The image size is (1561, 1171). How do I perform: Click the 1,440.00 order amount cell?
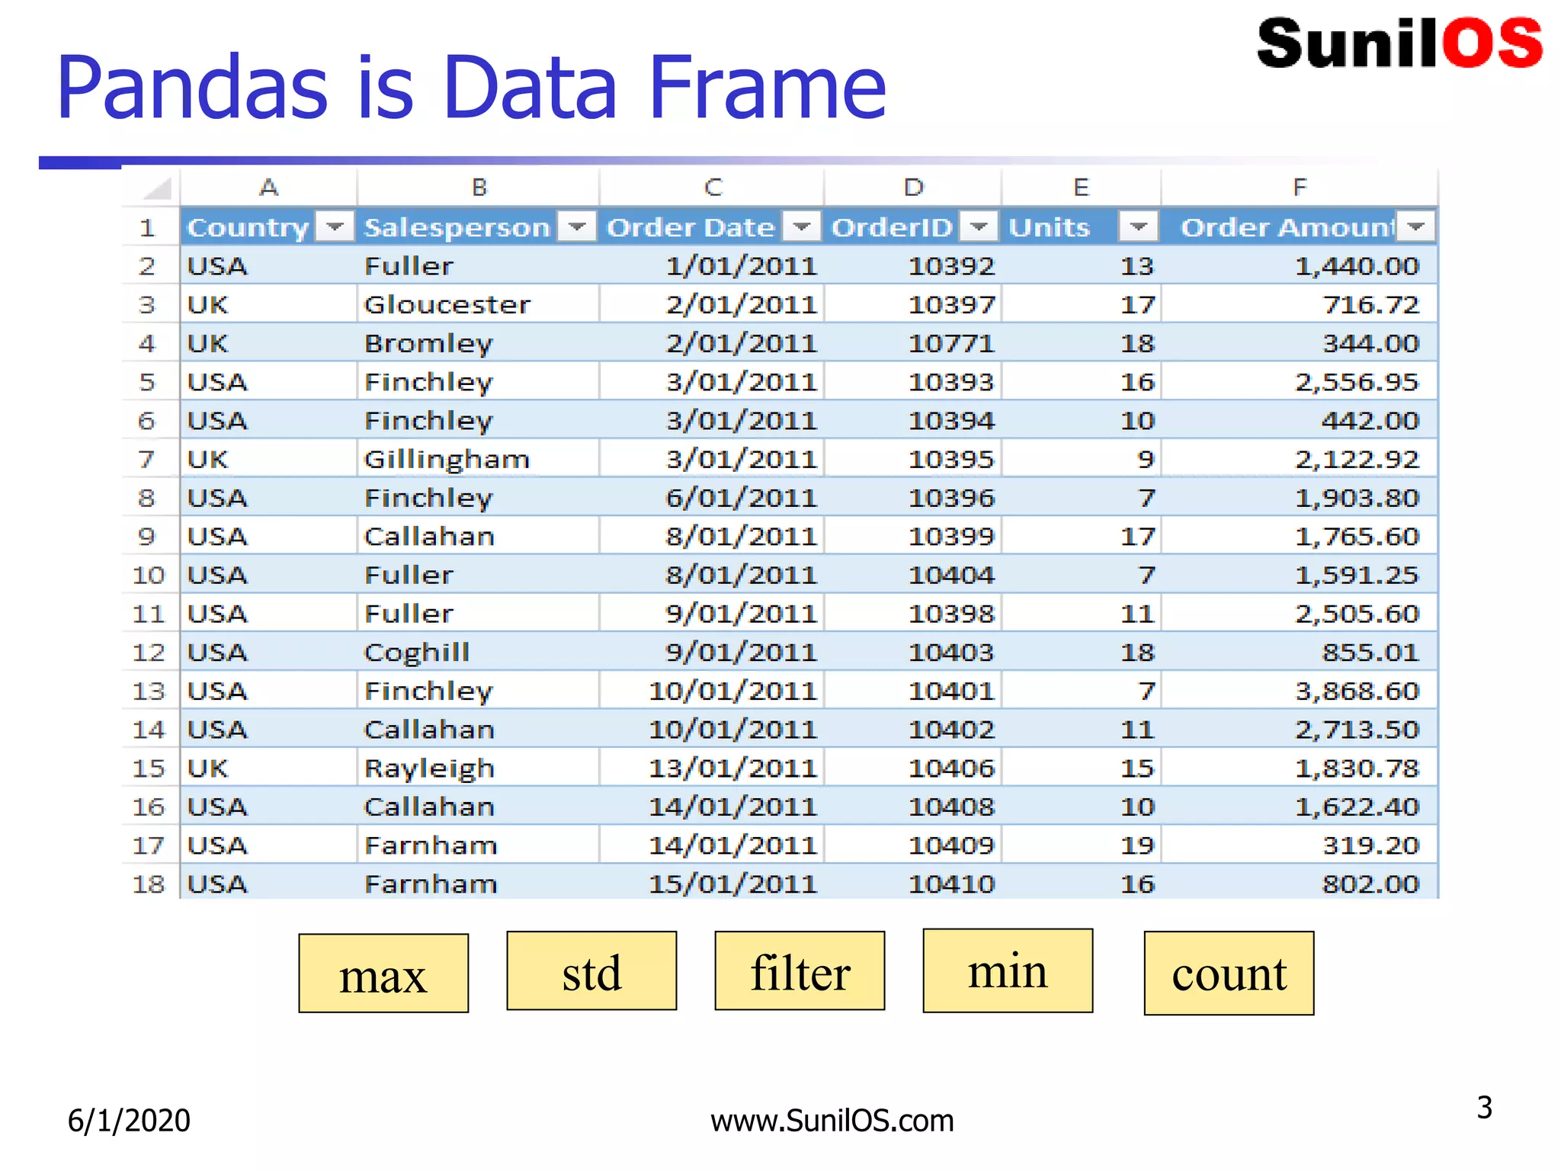pos(1300,266)
